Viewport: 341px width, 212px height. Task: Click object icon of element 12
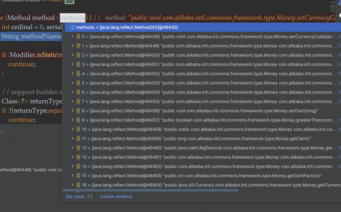(x=78, y=148)
